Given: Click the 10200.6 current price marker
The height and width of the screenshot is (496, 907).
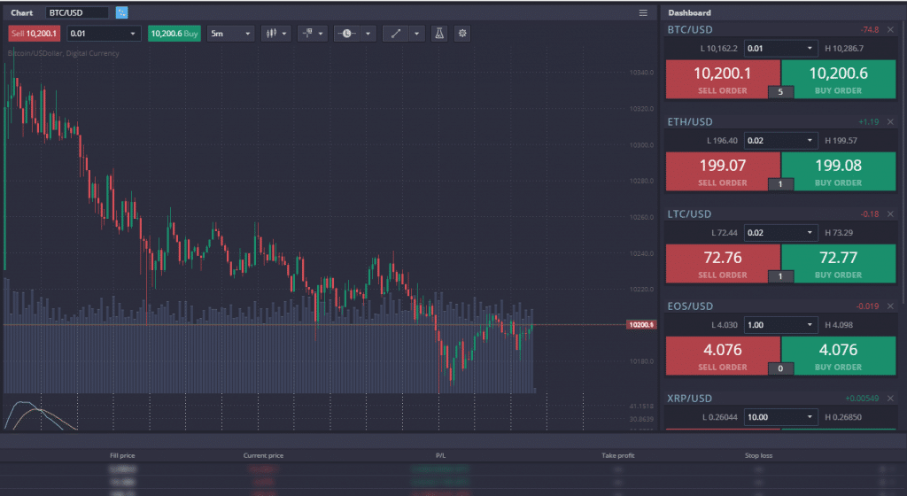Looking at the screenshot, I should 641,325.
